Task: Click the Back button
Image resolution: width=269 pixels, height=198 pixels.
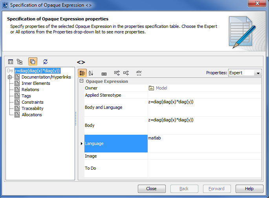Action: click(184, 189)
